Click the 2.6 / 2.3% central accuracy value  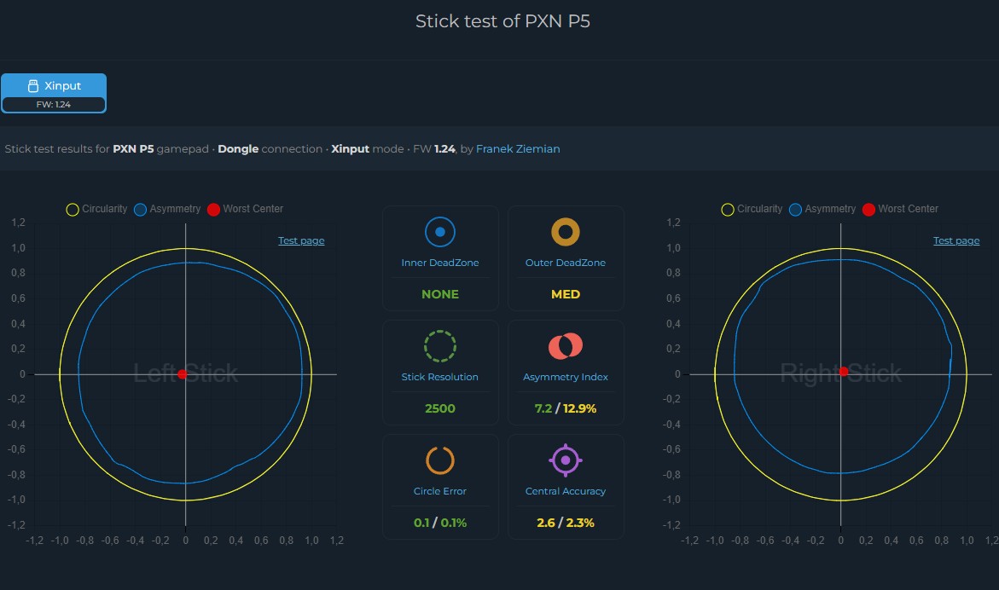(x=565, y=523)
